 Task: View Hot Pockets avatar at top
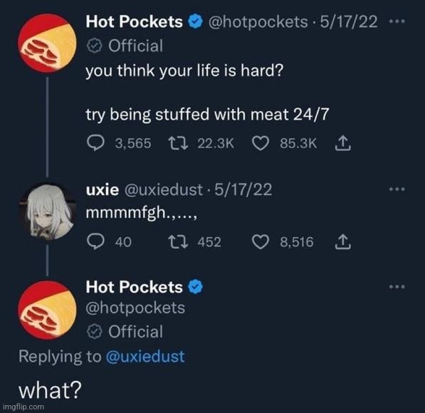48,43
